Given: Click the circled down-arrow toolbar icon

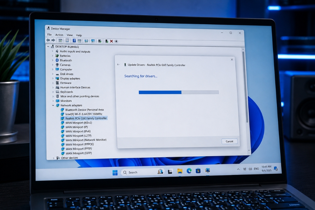Looking at the screenshot, I should click(116, 41).
